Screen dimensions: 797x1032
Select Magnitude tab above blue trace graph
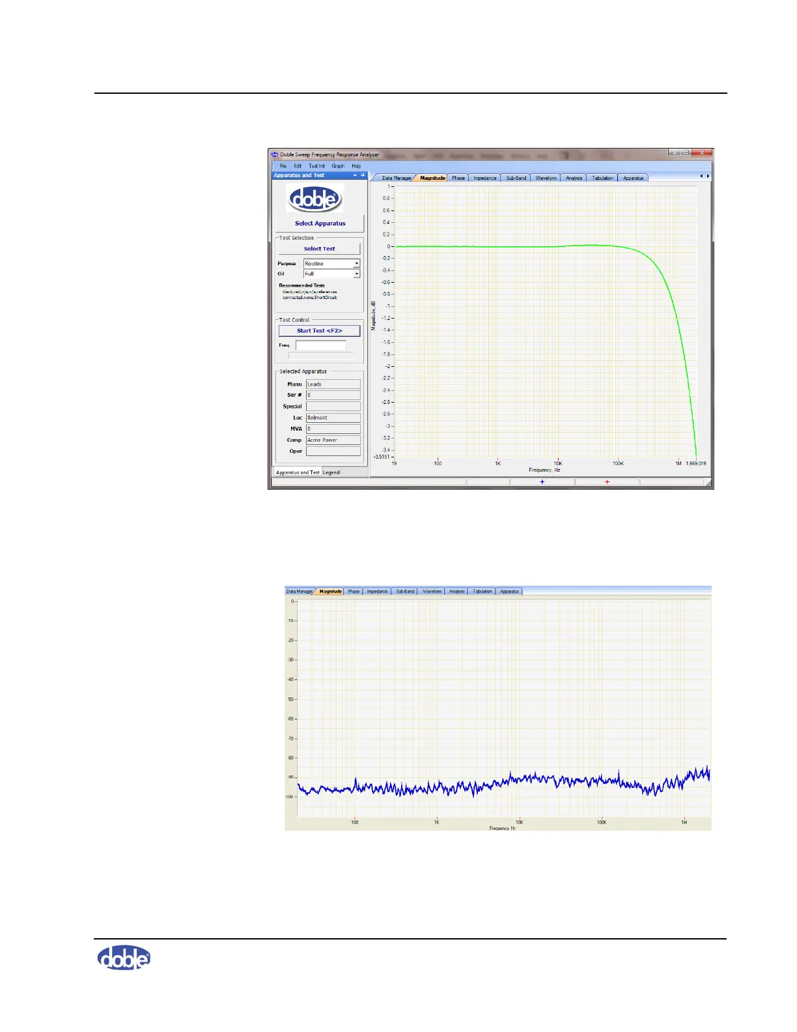[x=330, y=592]
